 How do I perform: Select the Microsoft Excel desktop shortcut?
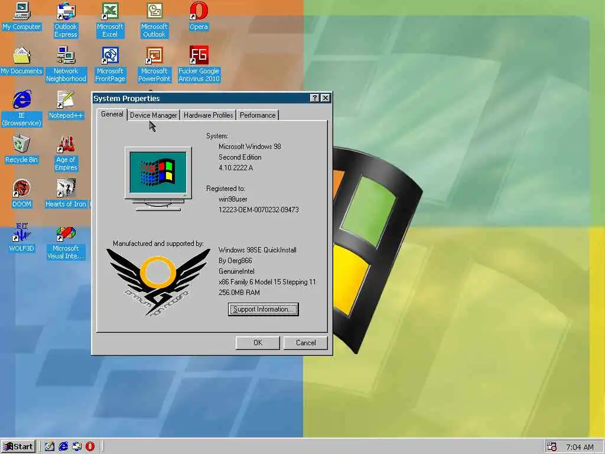[110, 20]
